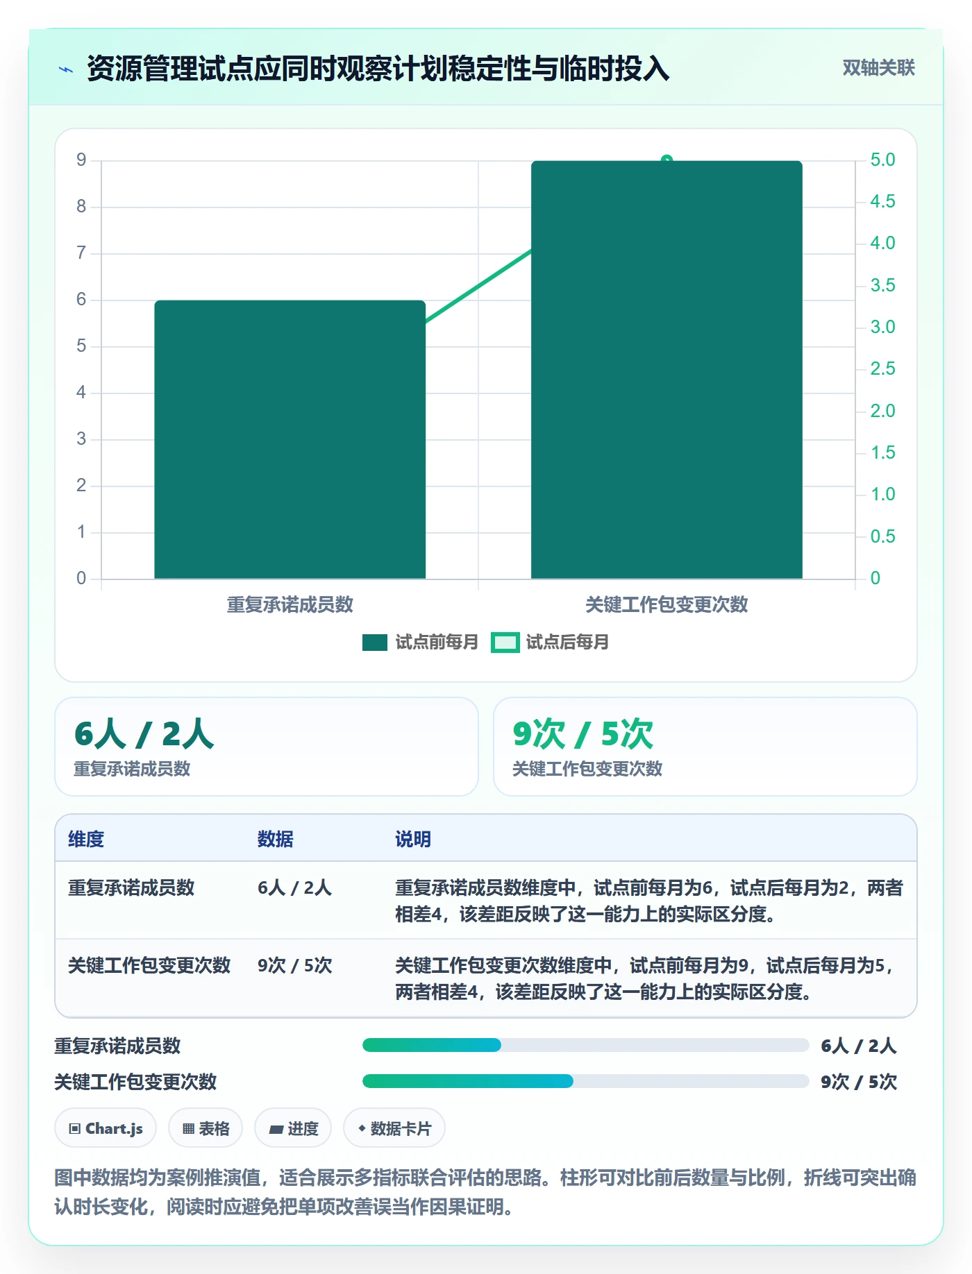
Task: Click the 9次 / 5次 value beside progress bar
Action: (859, 1082)
